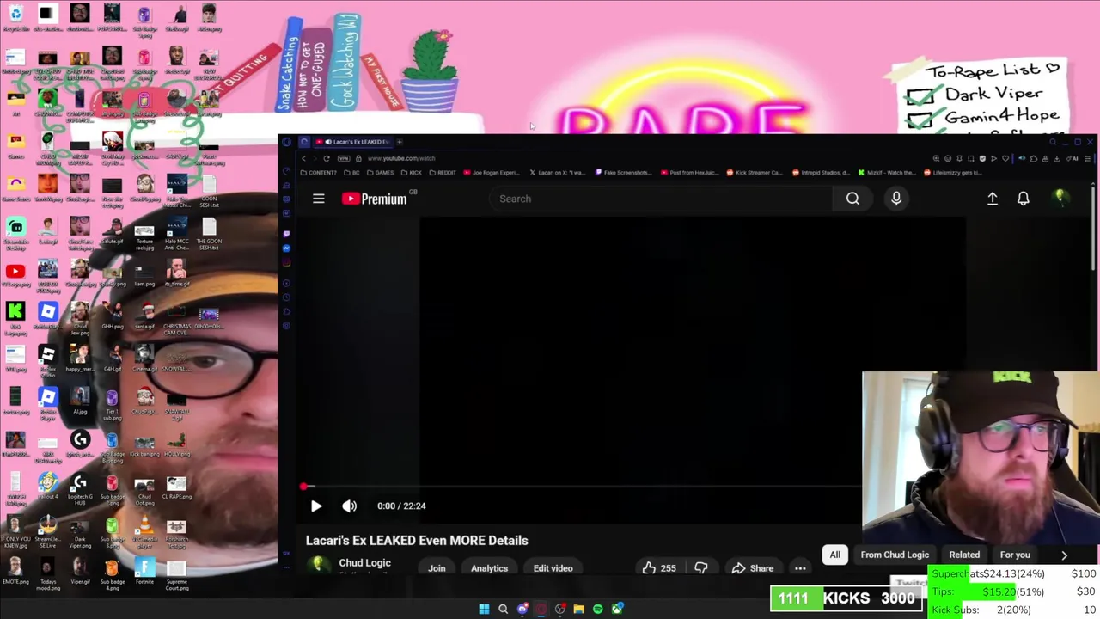Open the Analytics button under the video

coord(489,568)
